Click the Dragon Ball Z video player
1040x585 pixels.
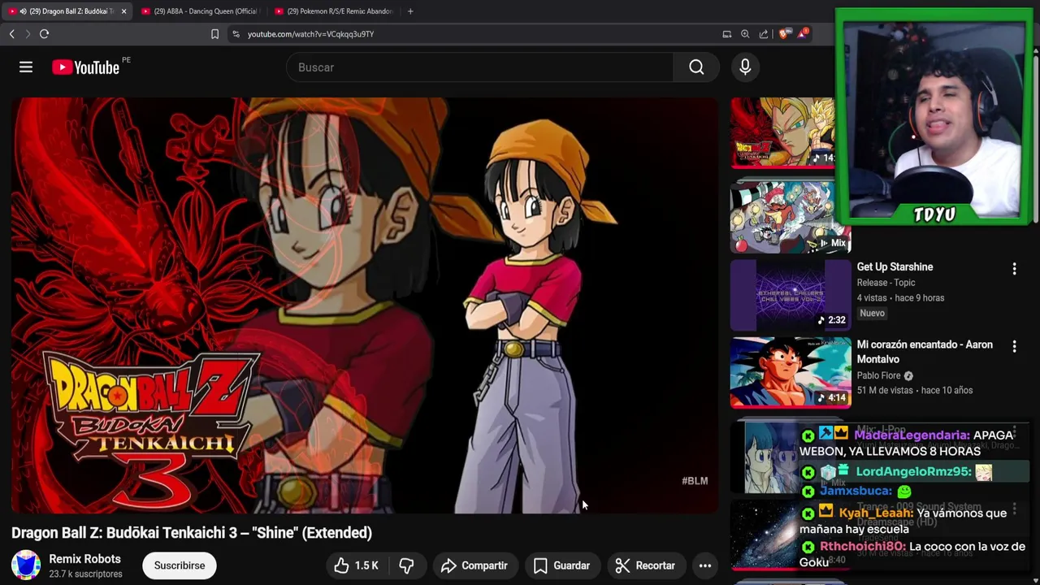(x=365, y=305)
